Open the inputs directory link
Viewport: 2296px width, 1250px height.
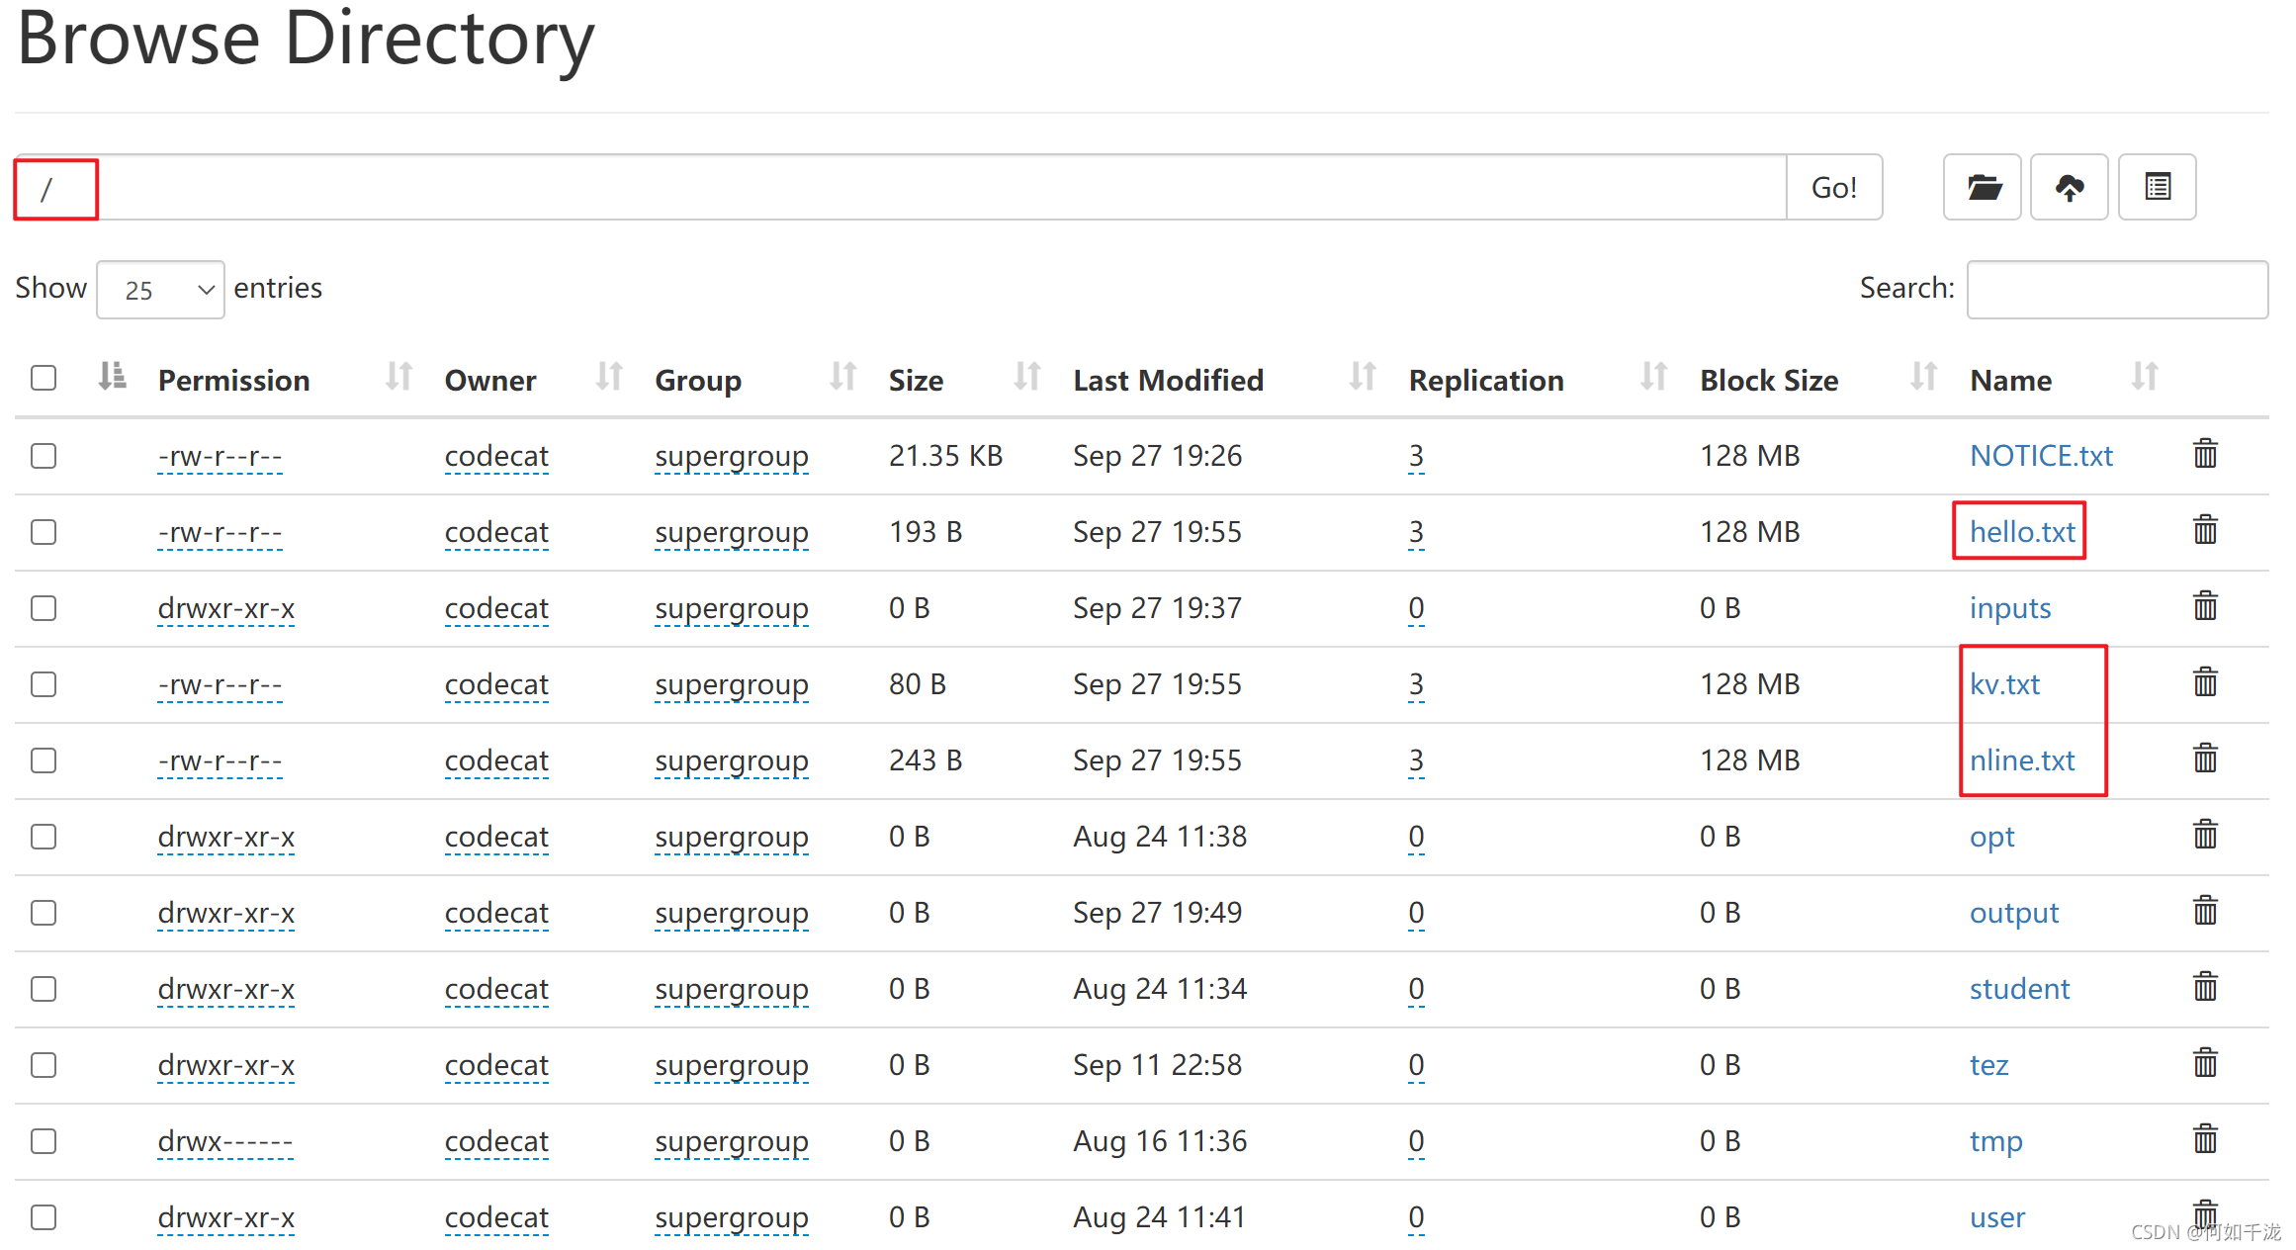pos(2010,608)
